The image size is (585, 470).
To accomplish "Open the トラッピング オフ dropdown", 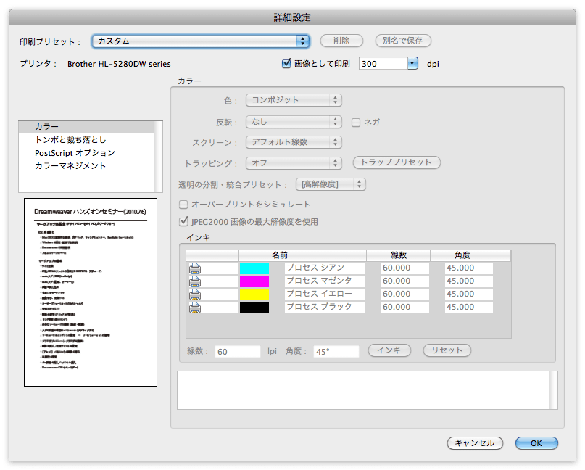I will 294,162.
